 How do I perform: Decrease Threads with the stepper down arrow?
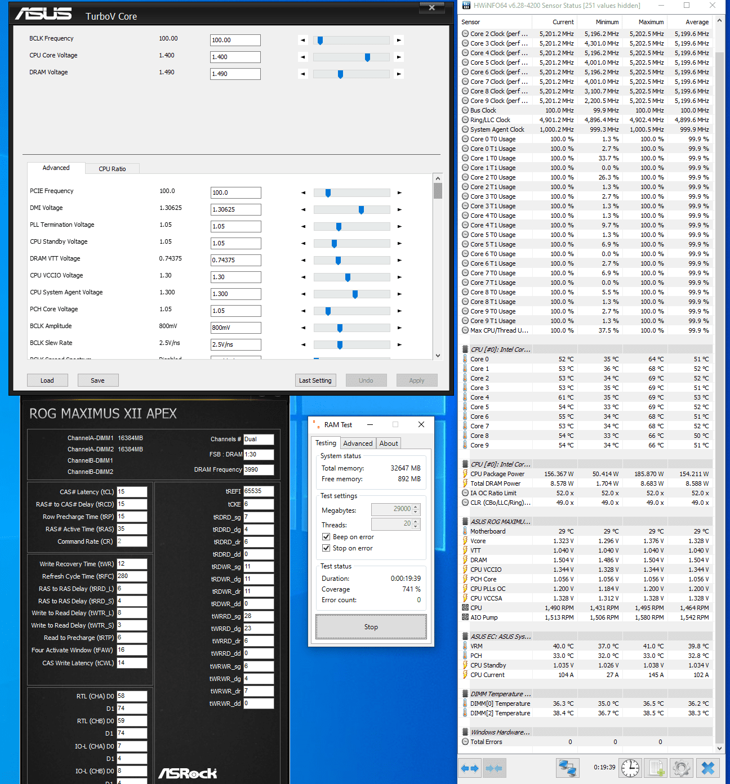[416, 527]
